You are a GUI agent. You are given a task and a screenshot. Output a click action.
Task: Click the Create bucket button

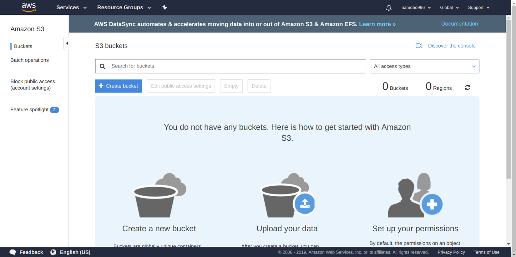(x=119, y=86)
